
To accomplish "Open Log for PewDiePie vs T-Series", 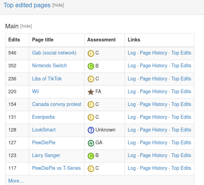I will pyautogui.click(x=132, y=168).
